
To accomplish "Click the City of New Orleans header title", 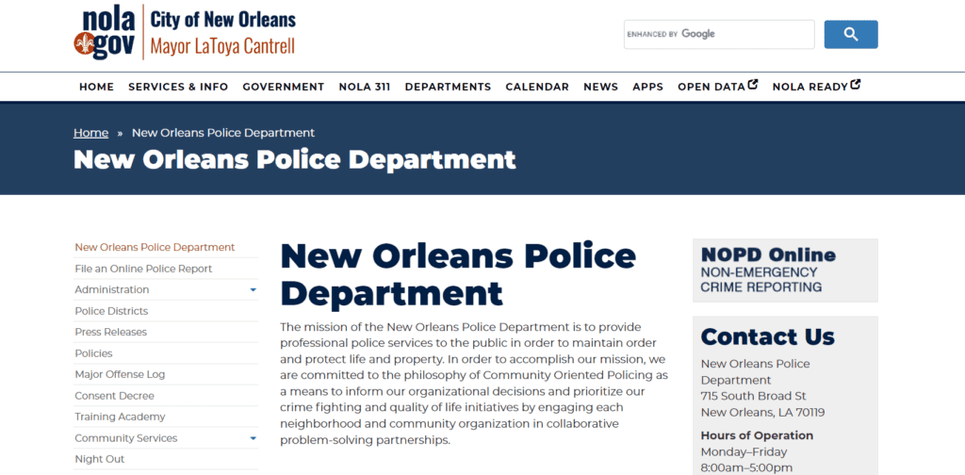I will pos(223,19).
